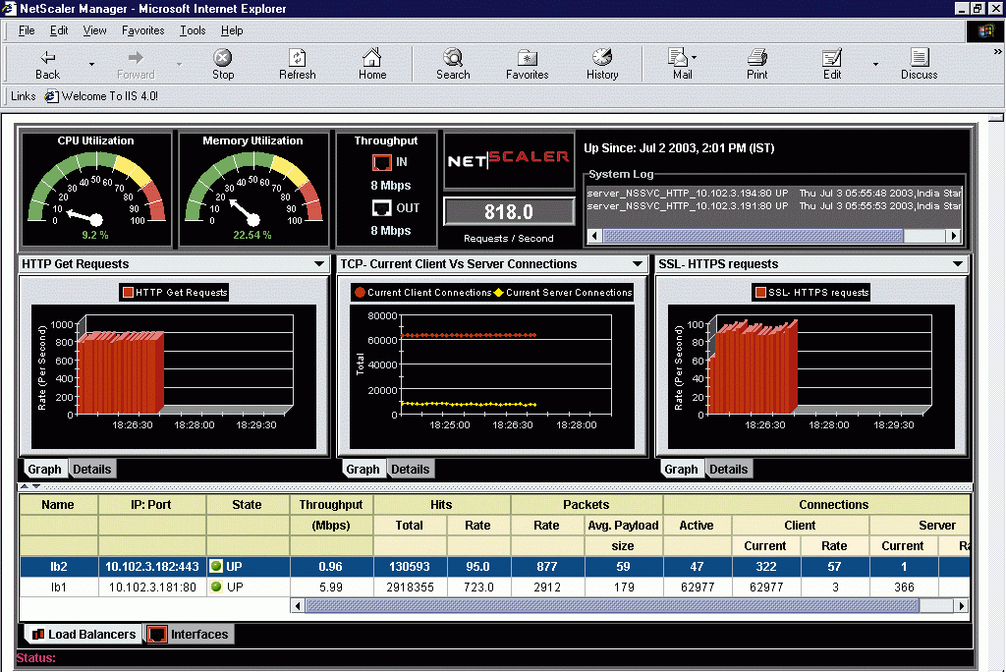Click the Windows logo throbber icon

(x=985, y=30)
